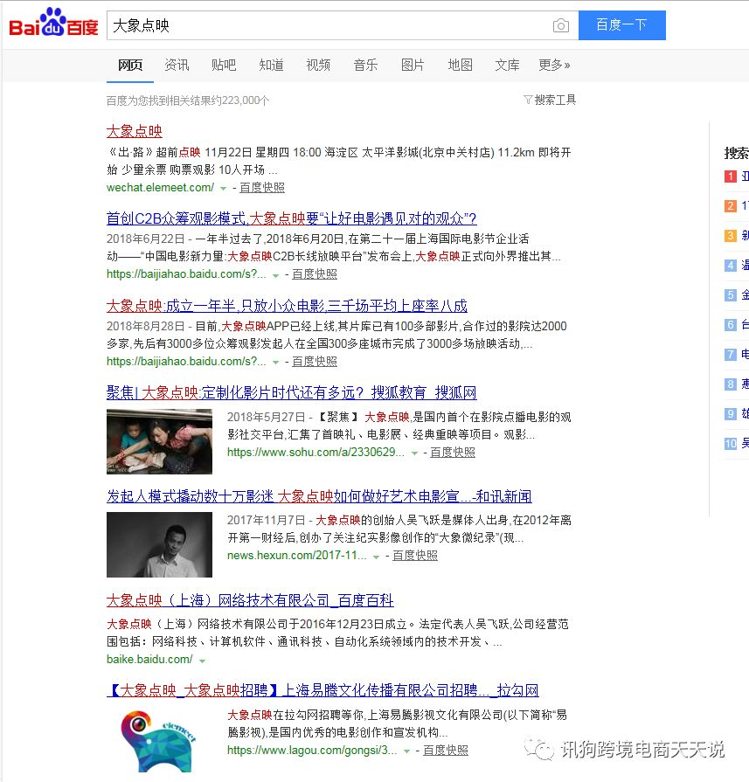Click hot search rank 6 badge
The width and height of the screenshot is (749, 782).
point(731,325)
